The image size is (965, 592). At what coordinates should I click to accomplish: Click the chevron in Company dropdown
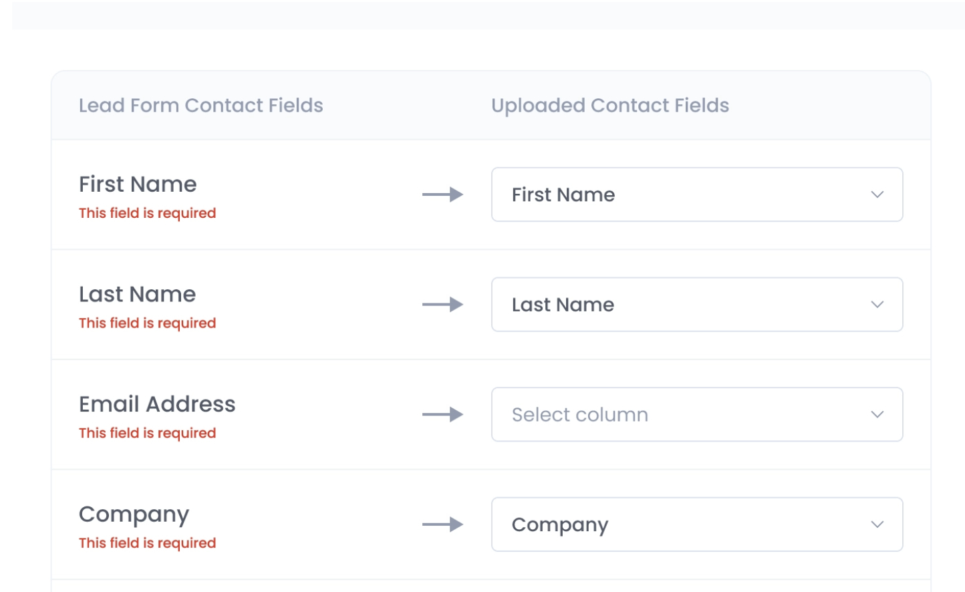pos(877,525)
